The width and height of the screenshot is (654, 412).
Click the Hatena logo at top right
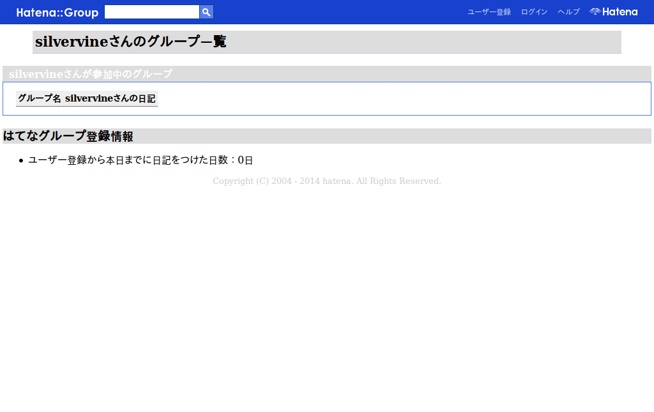click(613, 11)
